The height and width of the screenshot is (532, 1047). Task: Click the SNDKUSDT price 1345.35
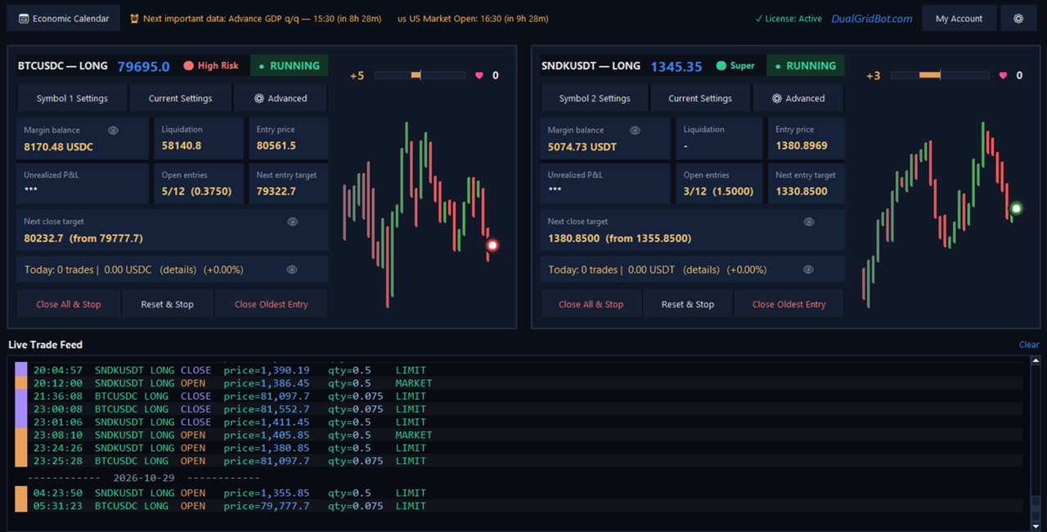click(676, 66)
